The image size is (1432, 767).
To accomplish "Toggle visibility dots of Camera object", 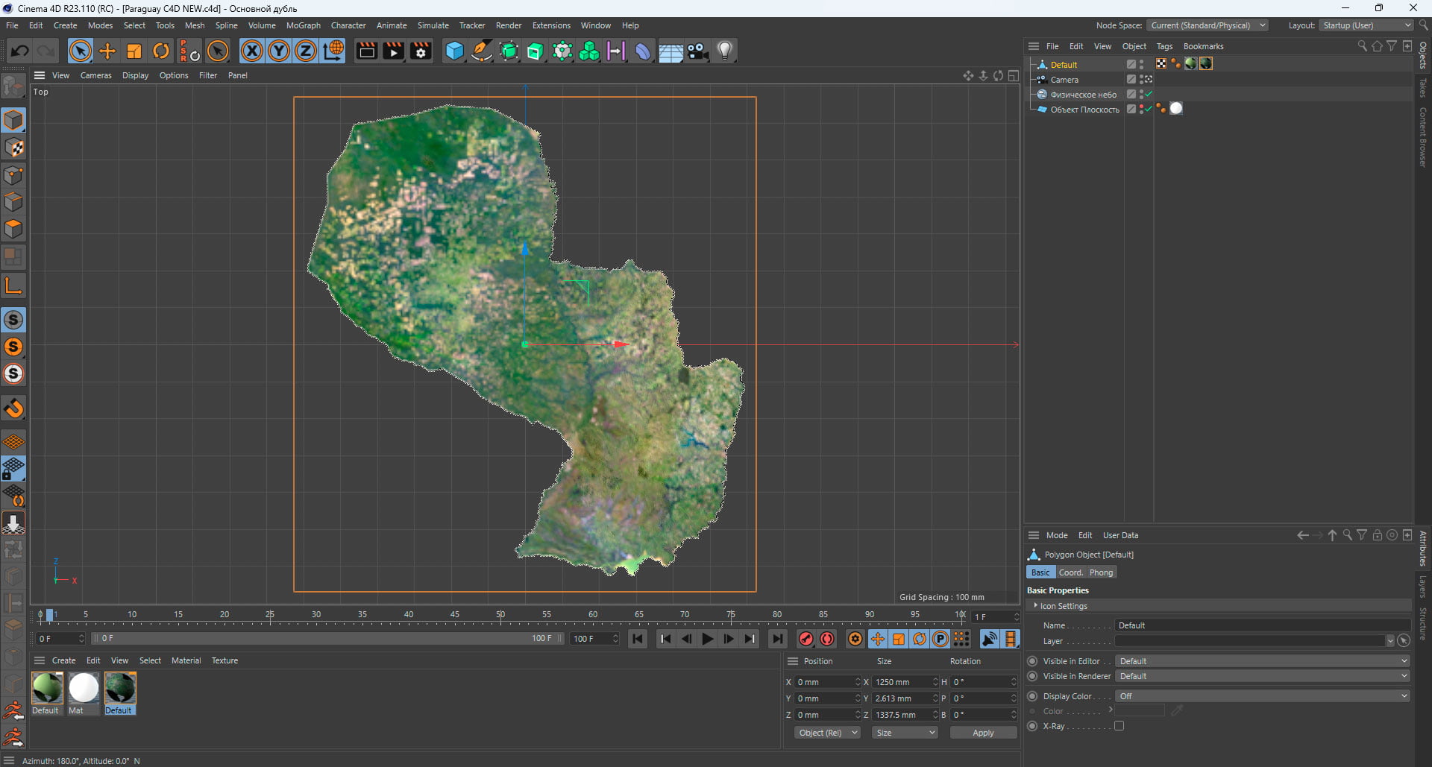I will point(1141,79).
